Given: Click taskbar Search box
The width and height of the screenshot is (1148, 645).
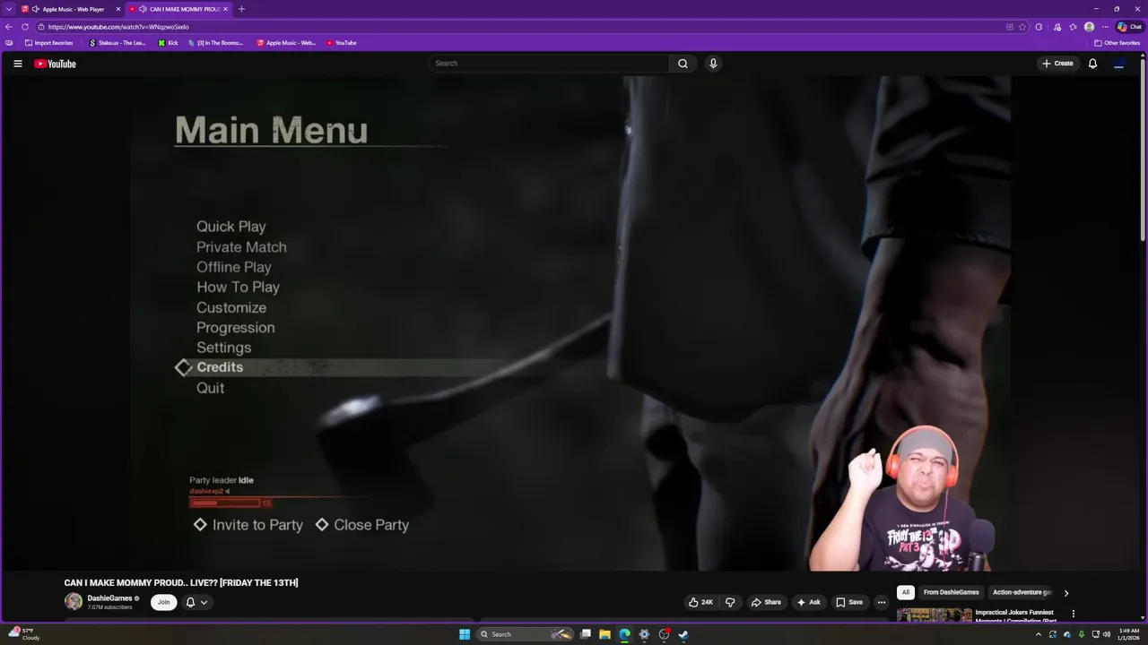Looking at the screenshot, I should point(526,634).
